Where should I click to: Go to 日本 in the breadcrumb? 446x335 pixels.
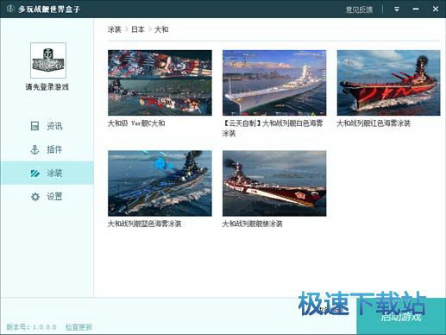point(138,29)
